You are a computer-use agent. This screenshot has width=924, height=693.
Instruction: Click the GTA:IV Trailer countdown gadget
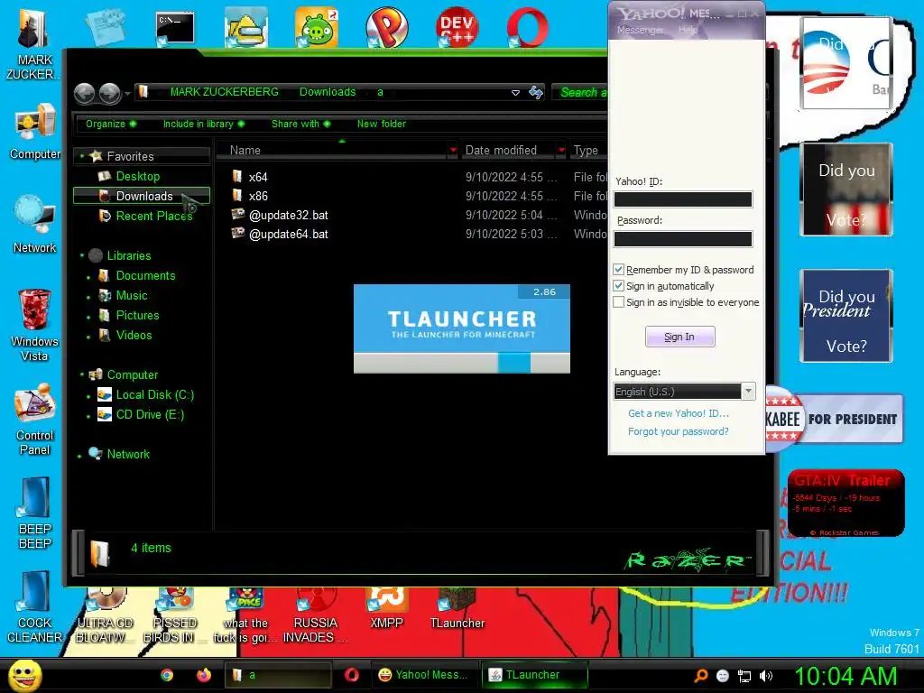tap(846, 504)
